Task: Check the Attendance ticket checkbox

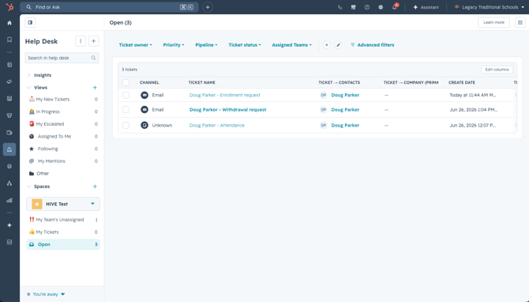Action: (126, 126)
